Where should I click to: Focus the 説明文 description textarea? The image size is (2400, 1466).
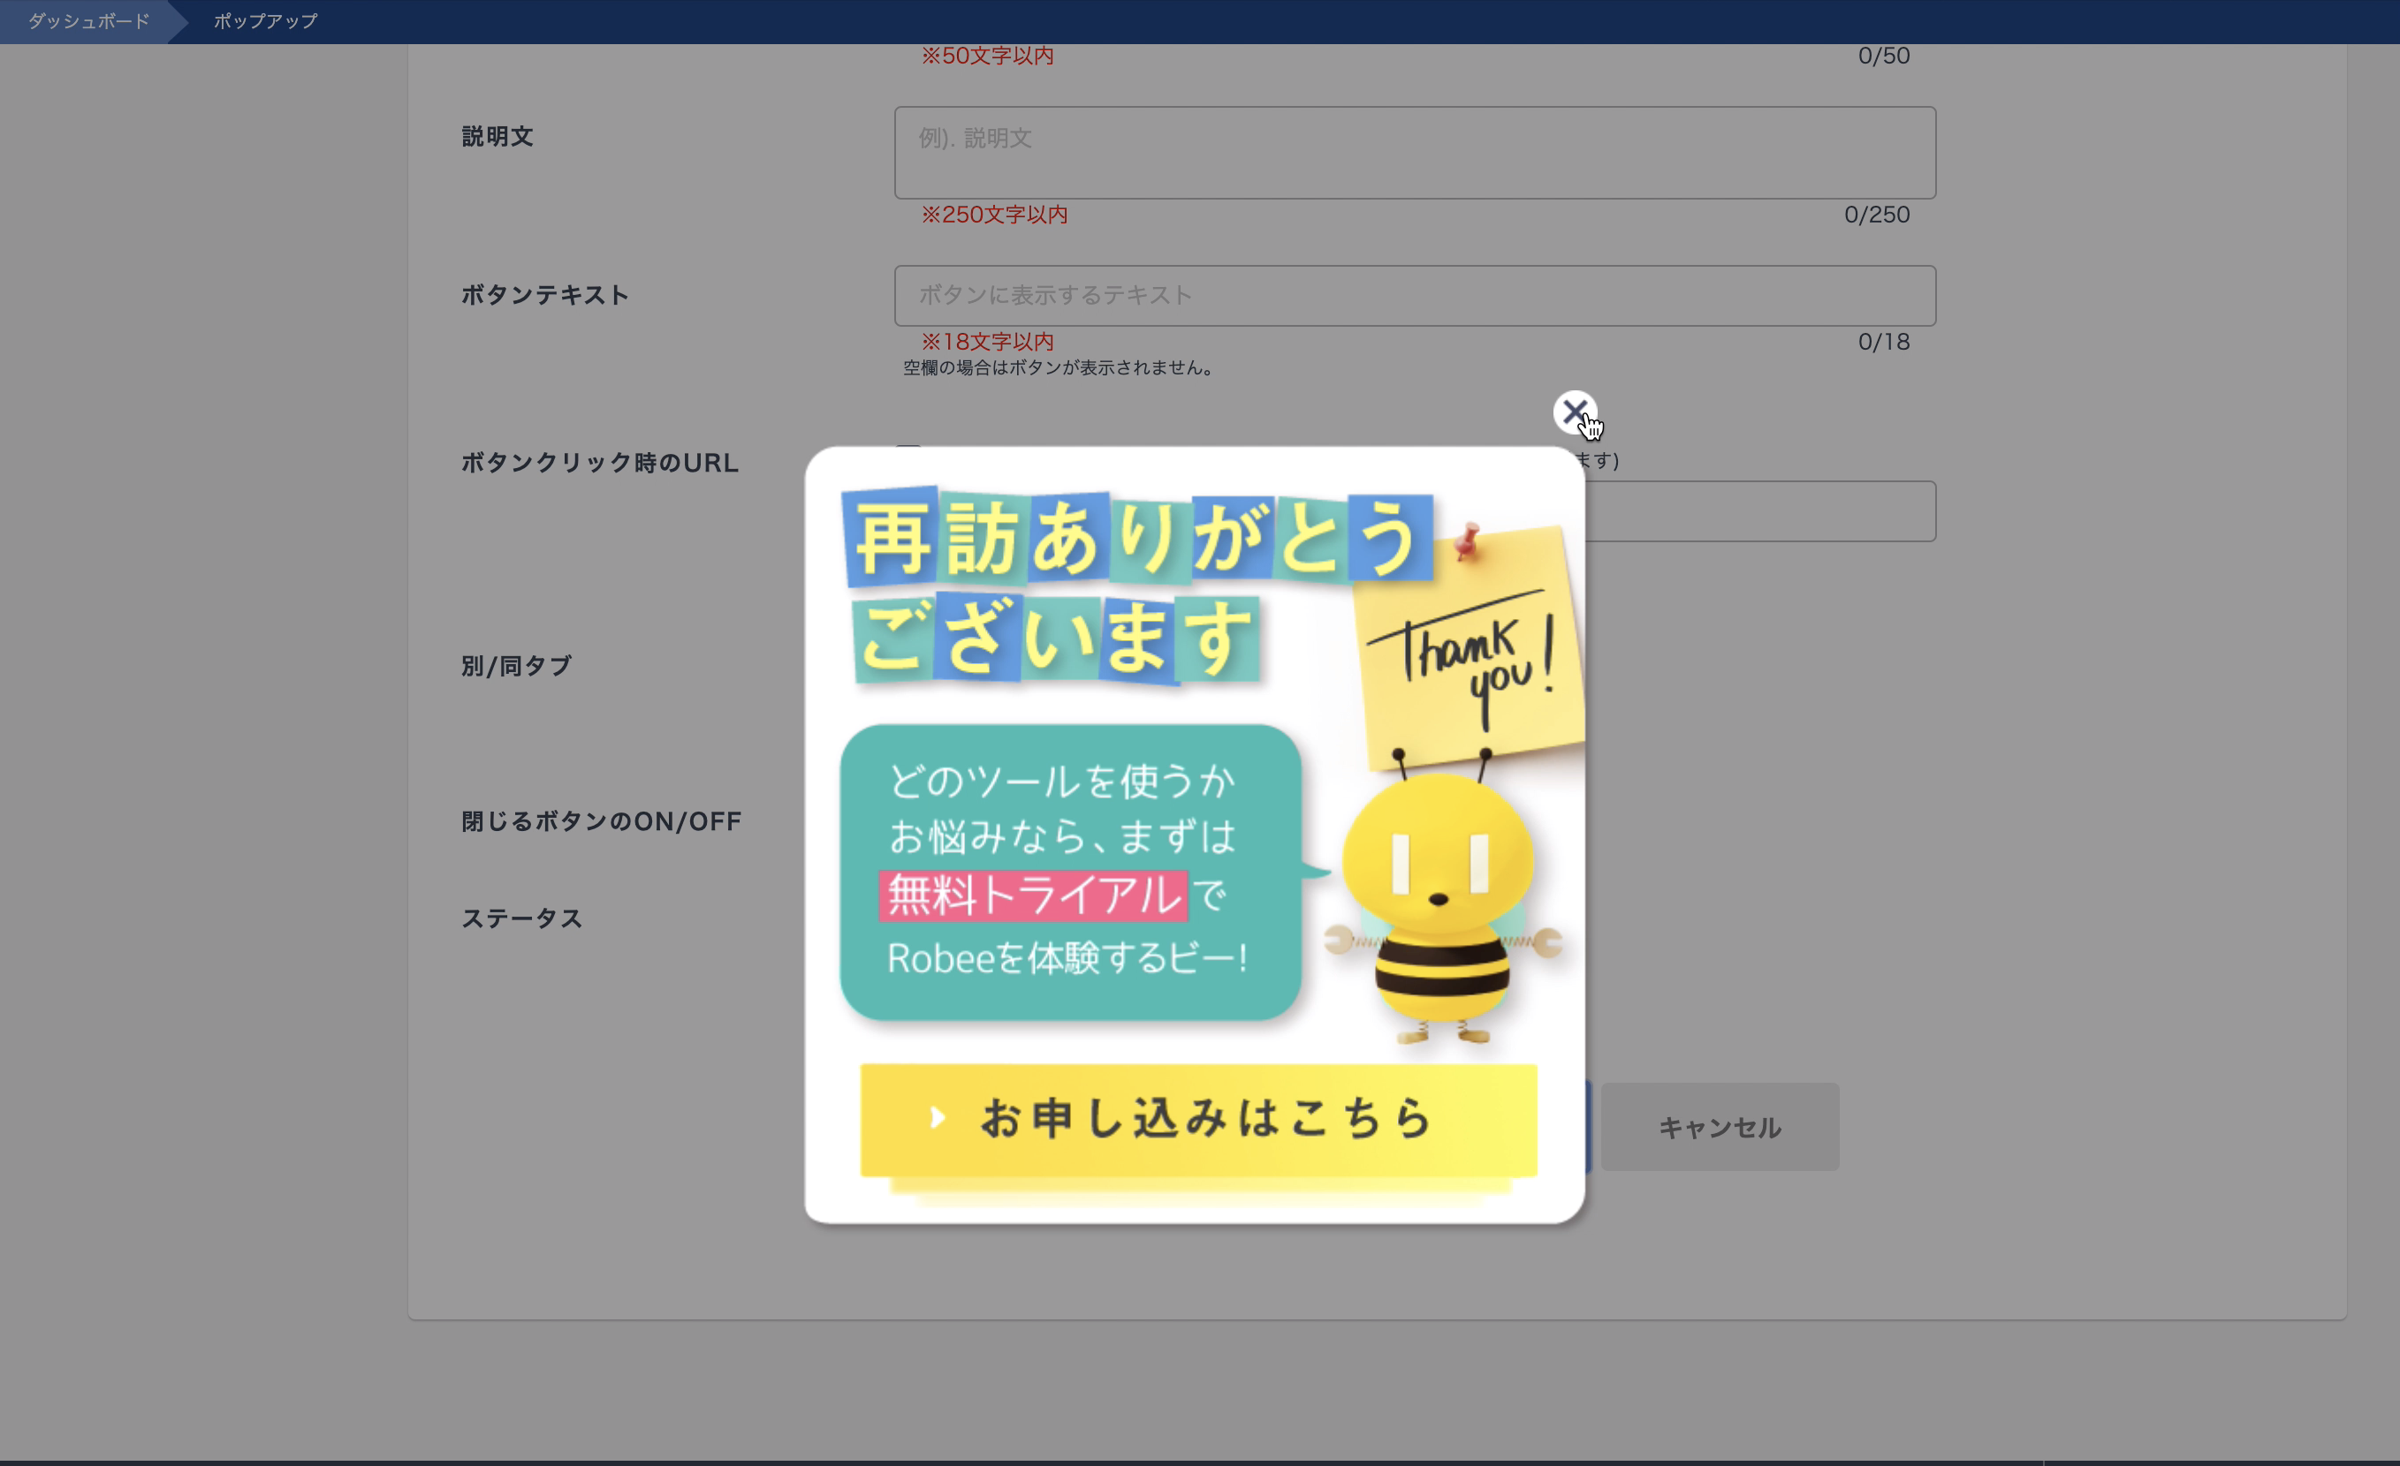1414,153
